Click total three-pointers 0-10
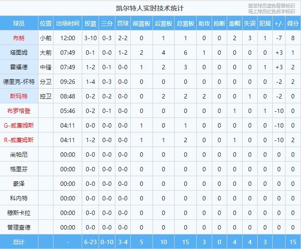This screenshot has height=249, width=301. click(x=107, y=242)
